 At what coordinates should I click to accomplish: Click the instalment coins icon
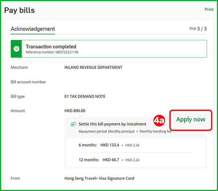point(73,124)
